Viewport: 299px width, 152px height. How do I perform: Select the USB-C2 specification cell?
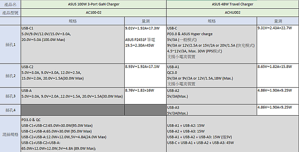pos(73,76)
